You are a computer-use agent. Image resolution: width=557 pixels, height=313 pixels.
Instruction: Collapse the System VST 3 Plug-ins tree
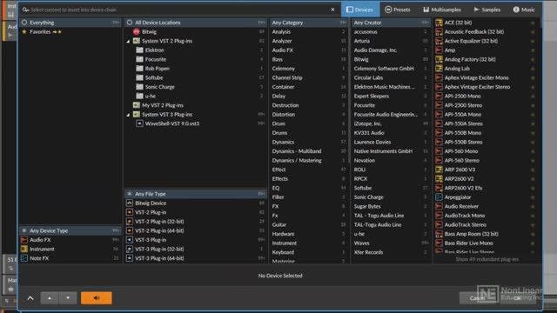click(x=129, y=115)
